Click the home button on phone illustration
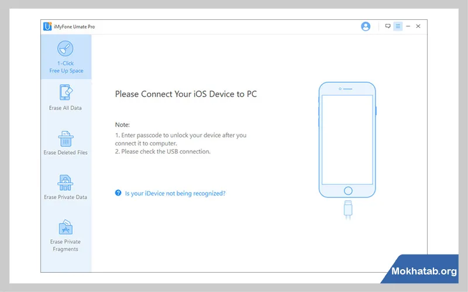Screen dimensions: 468x292 pyautogui.click(x=348, y=190)
